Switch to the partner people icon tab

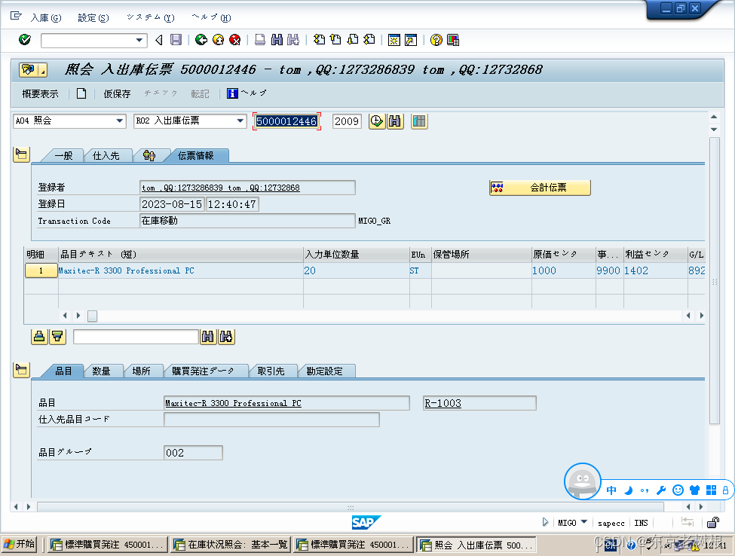pyautogui.click(x=149, y=156)
